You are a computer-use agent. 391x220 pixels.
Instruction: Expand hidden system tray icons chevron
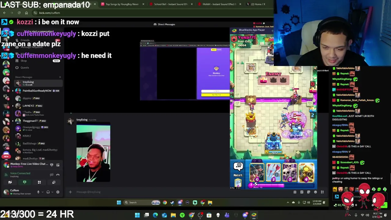point(288,202)
